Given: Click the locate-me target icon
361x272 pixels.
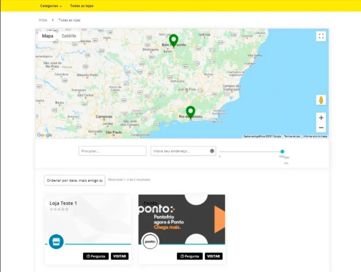Looking at the screenshot, I should (x=212, y=151).
